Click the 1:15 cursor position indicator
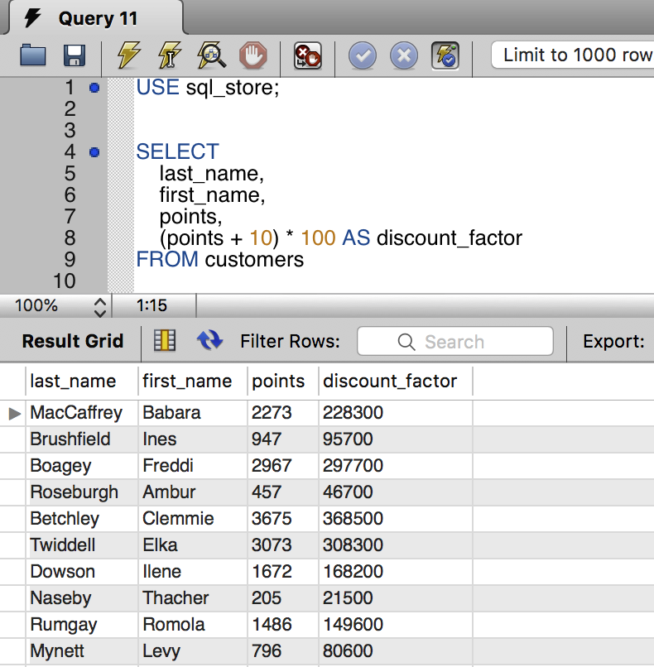The height and width of the screenshot is (667, 654). 151,305
